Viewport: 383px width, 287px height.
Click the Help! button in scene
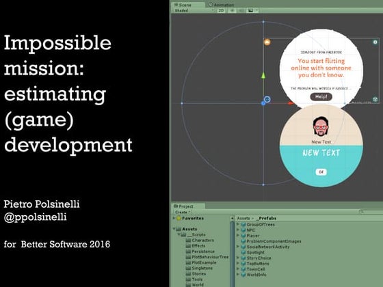click(321, 96)
